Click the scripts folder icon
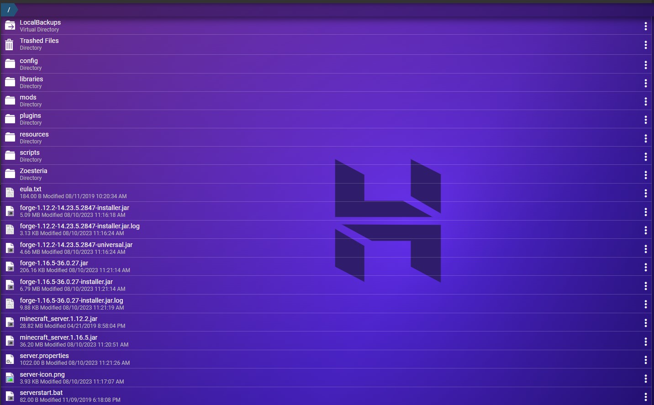Image resolution: width=654 pixels, height=405 pixels. tap(10, 156)
